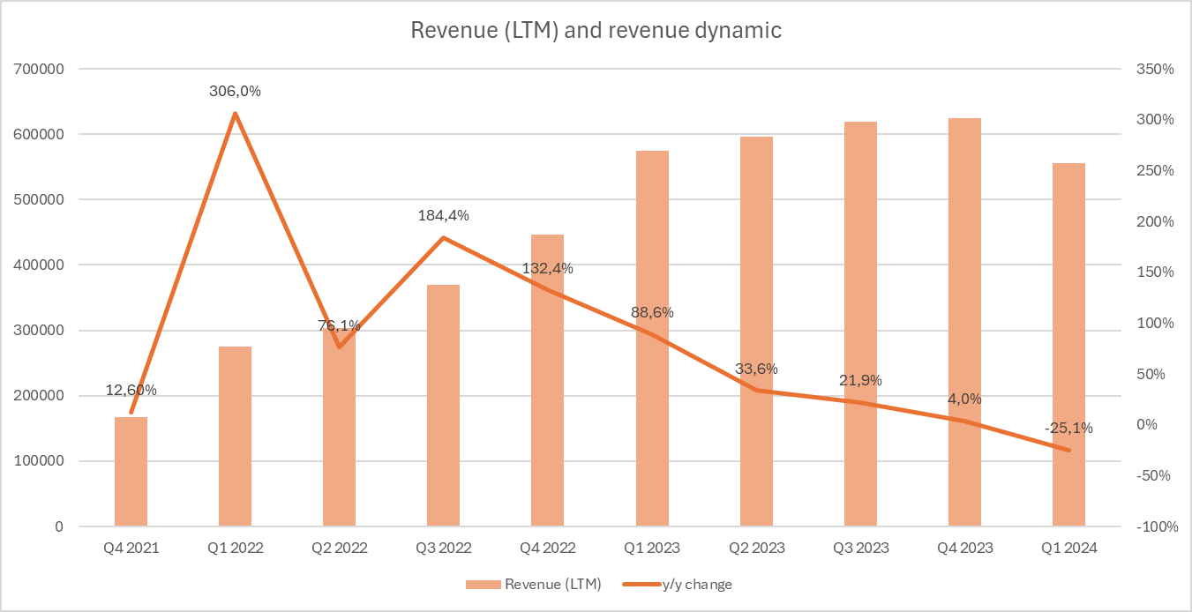Select the 184,4% data label
Viewport: 1192px width, 612px height.
click(444, 215)
